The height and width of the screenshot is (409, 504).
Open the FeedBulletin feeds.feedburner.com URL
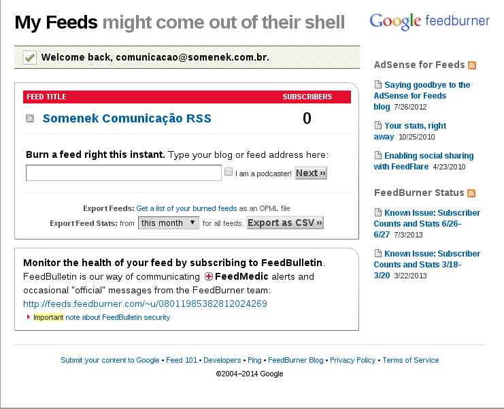click(x=145, y=304)
